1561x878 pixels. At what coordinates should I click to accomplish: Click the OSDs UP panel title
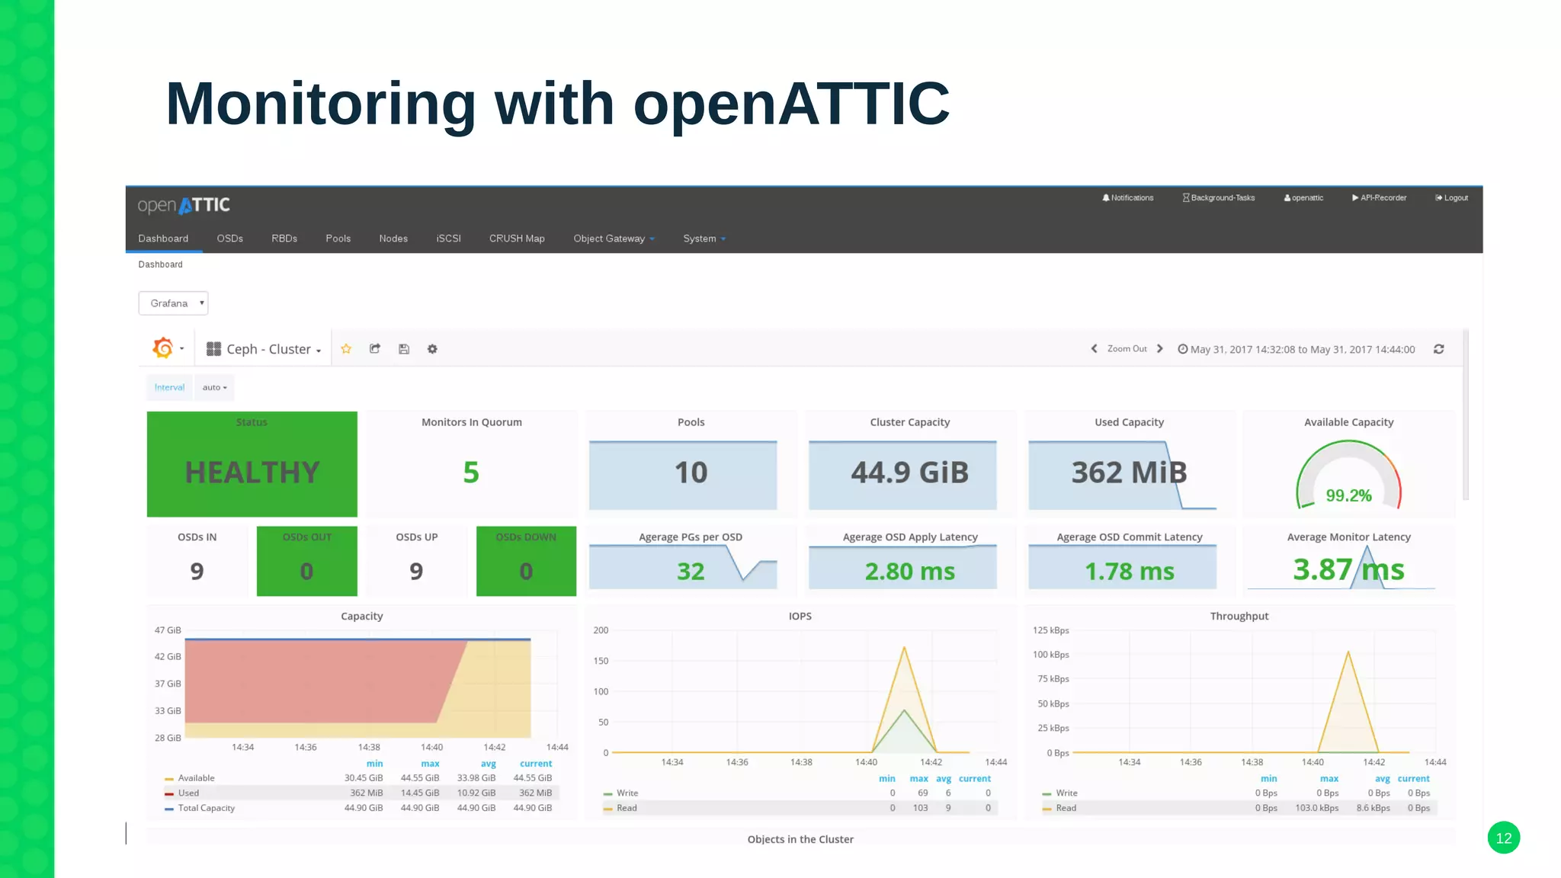[416, 537]
